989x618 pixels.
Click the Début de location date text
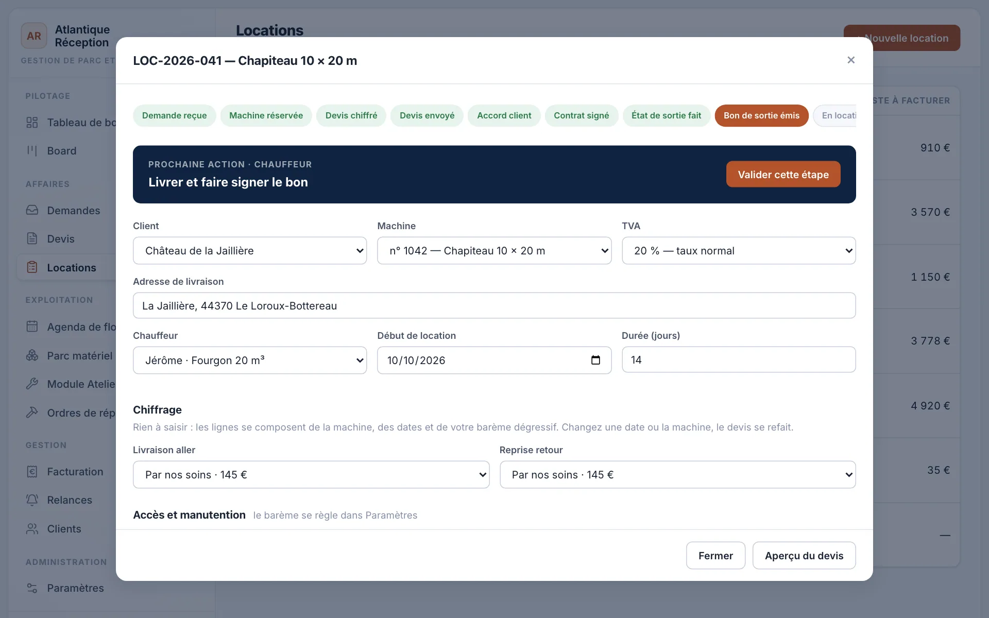(x=416, y=360)
